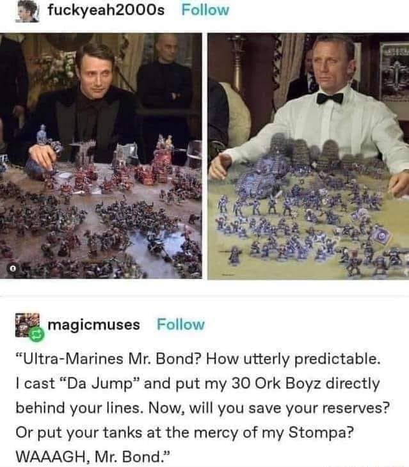Click the divider line between the two posts
Image resolution: width=409 pixels, height=467 pixels.
pos(204,296)
